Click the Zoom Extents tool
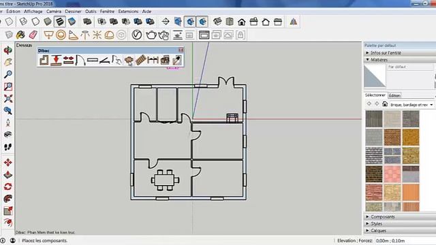The width and height of the screenshot is (436, 245). coord(8,99)
